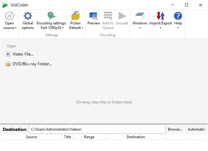Click the Browse... destination button
Viewport: 208px width, 151px height.
175,129
